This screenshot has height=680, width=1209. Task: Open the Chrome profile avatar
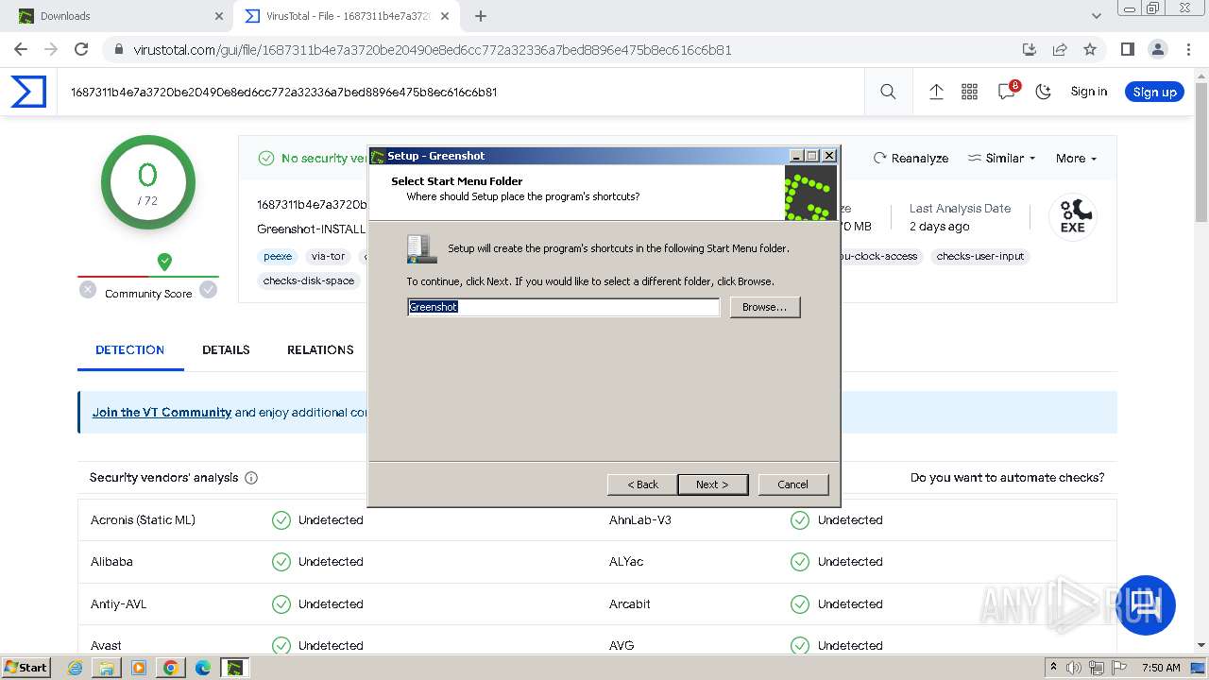click(x=1157, y=49)
